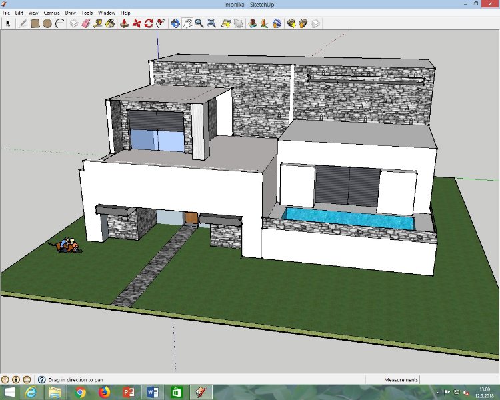Switch to the Orbit camera tool

(x=175, y=23)
